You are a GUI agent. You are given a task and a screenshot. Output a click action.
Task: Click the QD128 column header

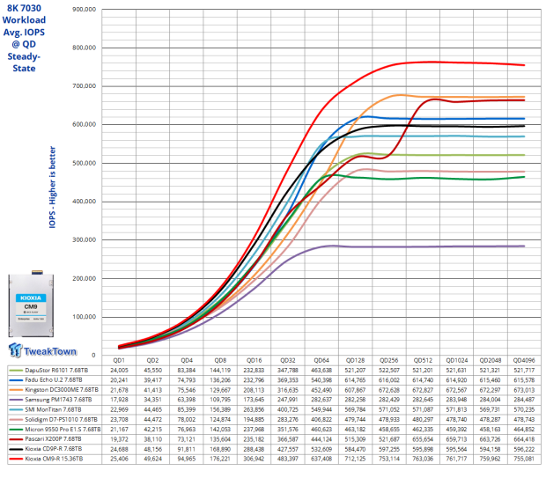coord(355,360)
